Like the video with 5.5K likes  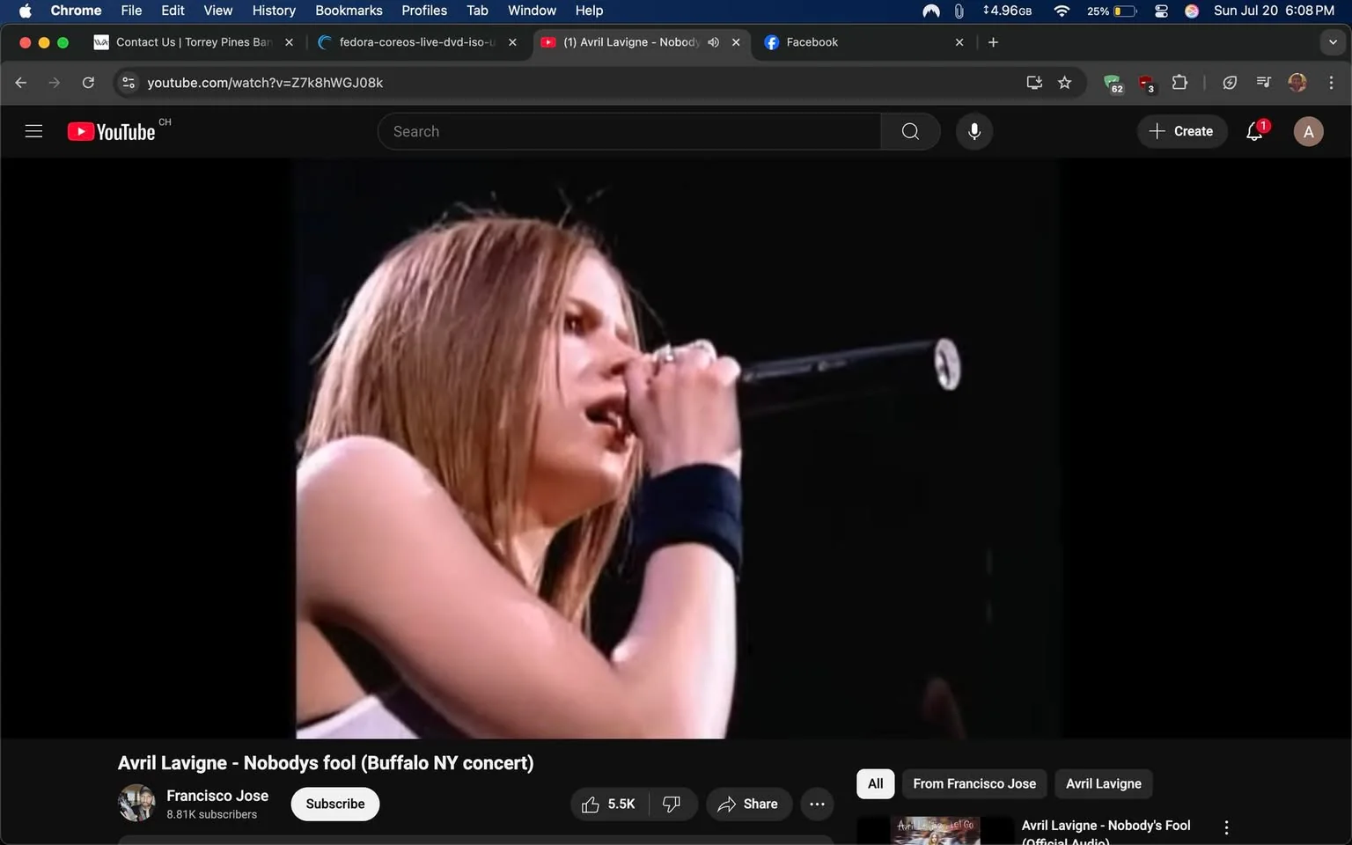tap(609, 804)
